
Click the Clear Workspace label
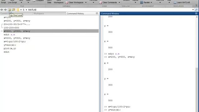click(76, 2)
